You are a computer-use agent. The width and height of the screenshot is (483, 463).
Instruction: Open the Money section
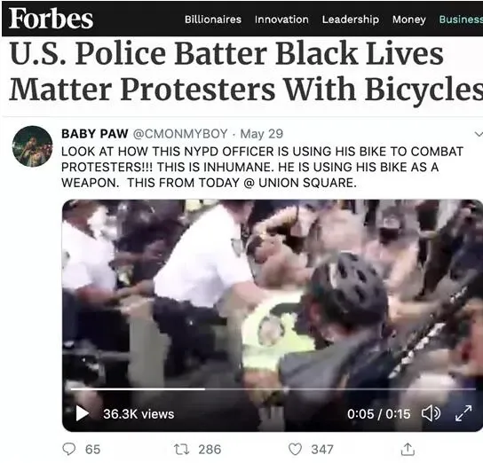pos(409,20)
